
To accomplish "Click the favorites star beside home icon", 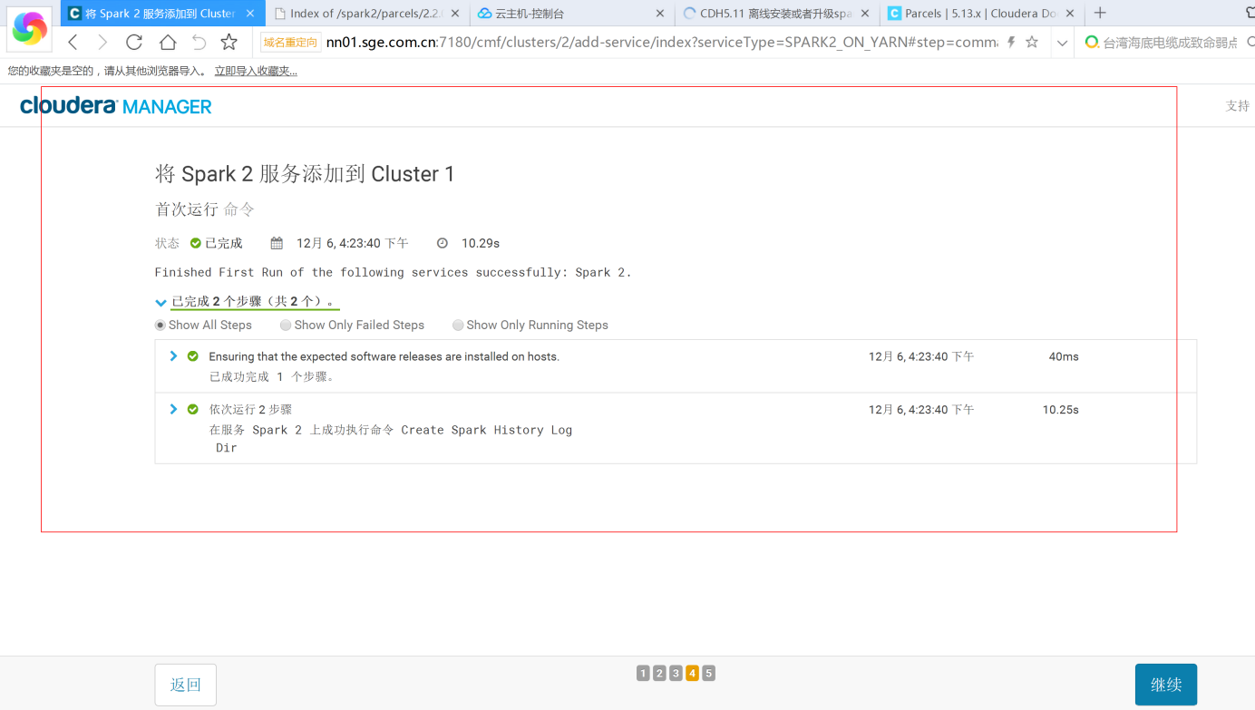I will 229,43.
